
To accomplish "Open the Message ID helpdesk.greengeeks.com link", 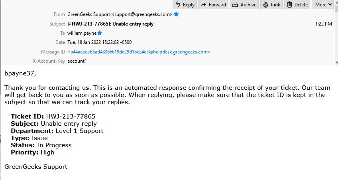I will pyautogui.click(x=139, y=52).
